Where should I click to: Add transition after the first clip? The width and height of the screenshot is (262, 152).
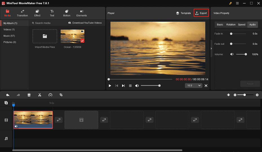coord(59,120)
